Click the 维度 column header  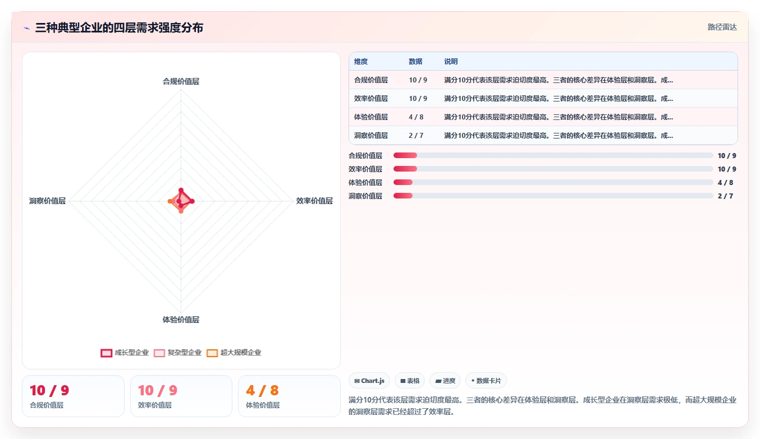coord(361,62)
